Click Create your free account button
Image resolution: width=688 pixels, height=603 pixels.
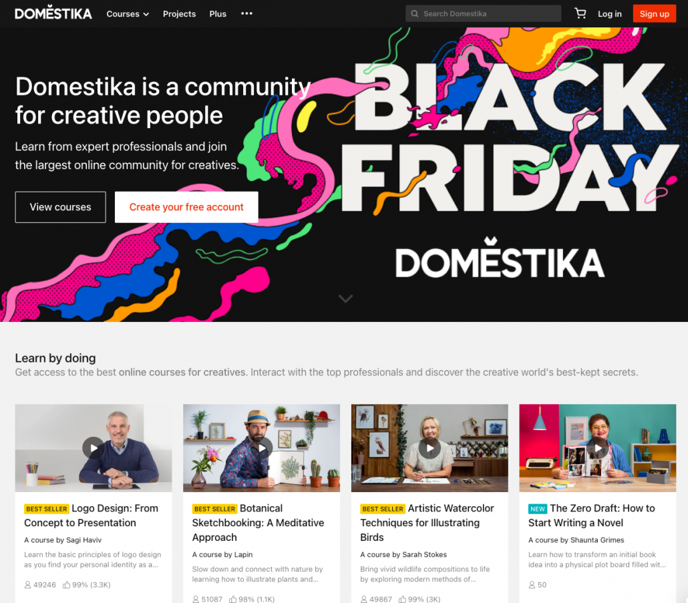186,207
